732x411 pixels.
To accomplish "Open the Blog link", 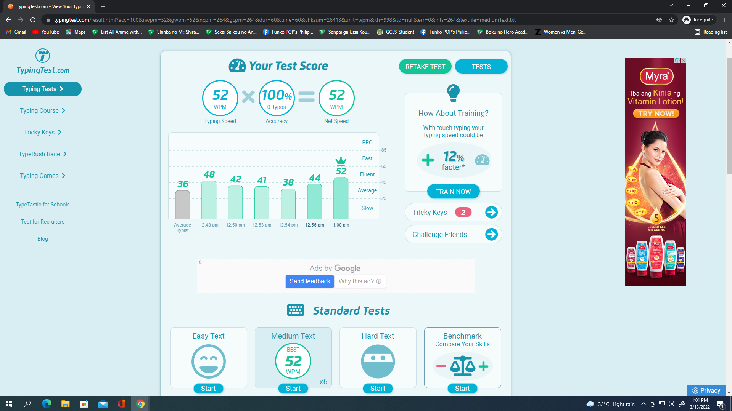I will coord(43,239).
